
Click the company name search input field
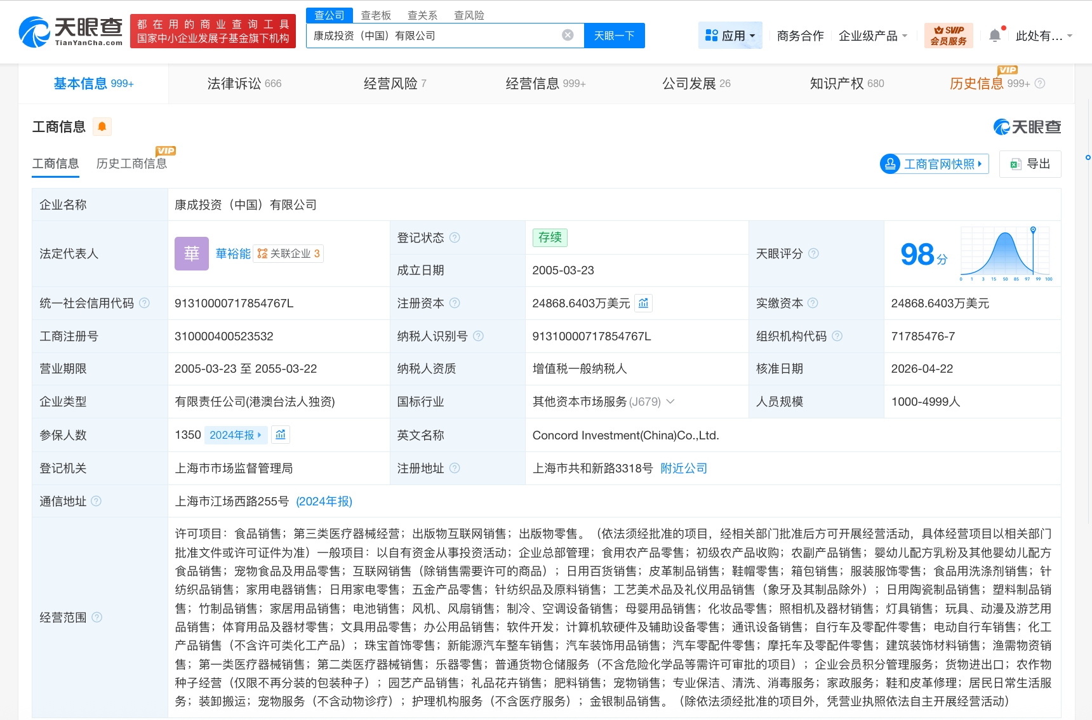tap(432, 36)
